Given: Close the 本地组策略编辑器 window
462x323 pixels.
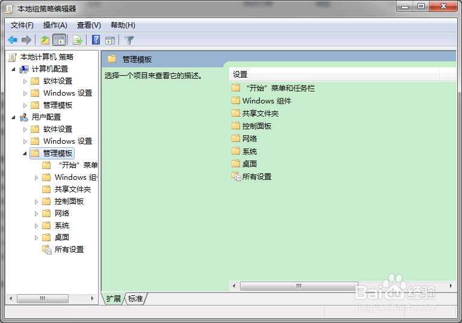Looking at the screenshot, I should (x=443, y=7).
